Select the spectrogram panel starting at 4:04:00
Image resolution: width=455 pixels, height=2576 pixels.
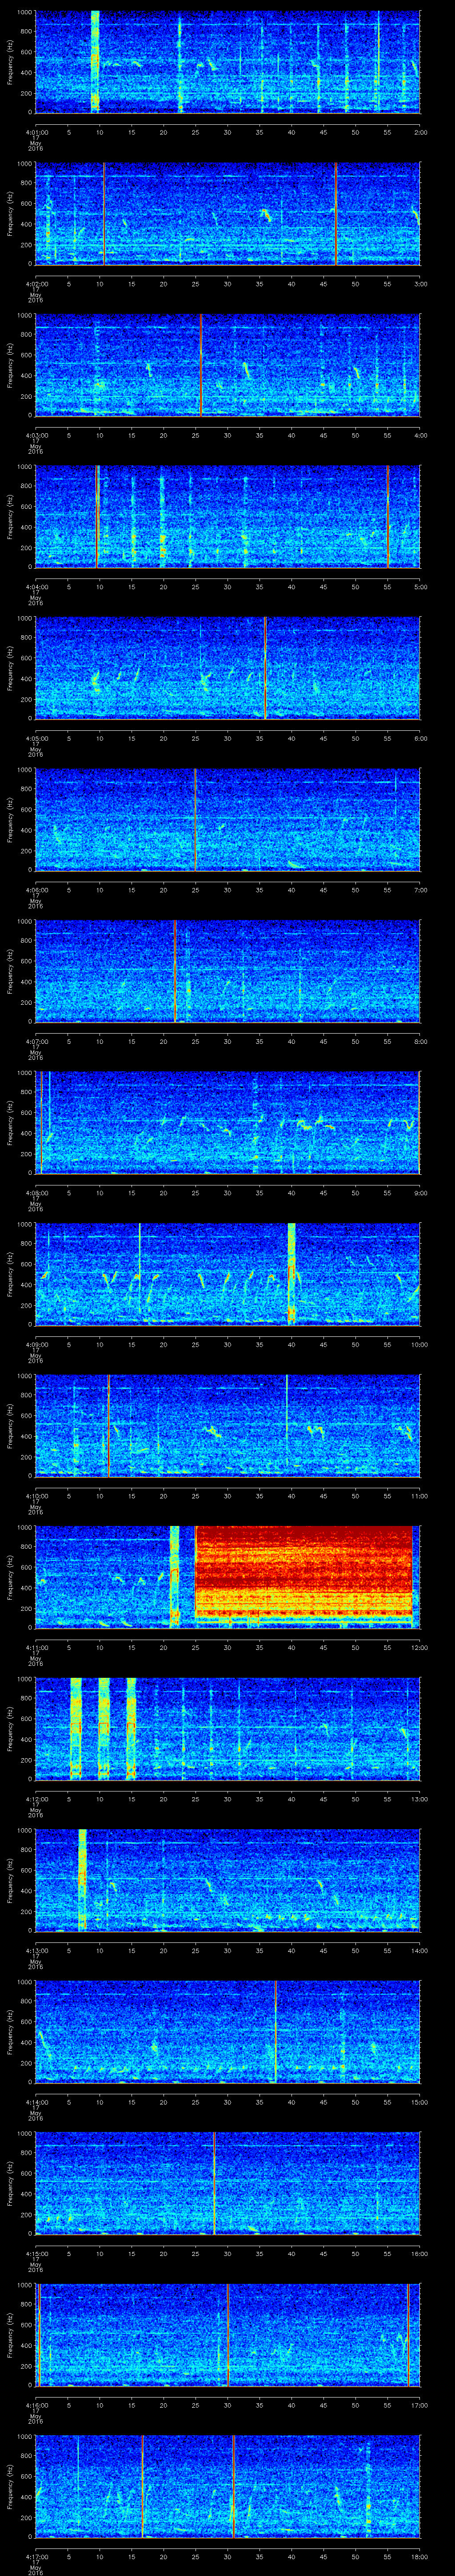(x=228, y=516)
